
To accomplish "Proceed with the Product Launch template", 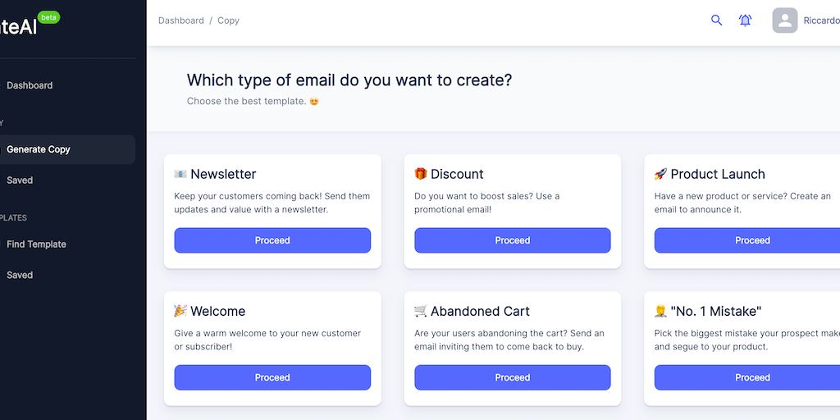I will (x=752, y=240).
